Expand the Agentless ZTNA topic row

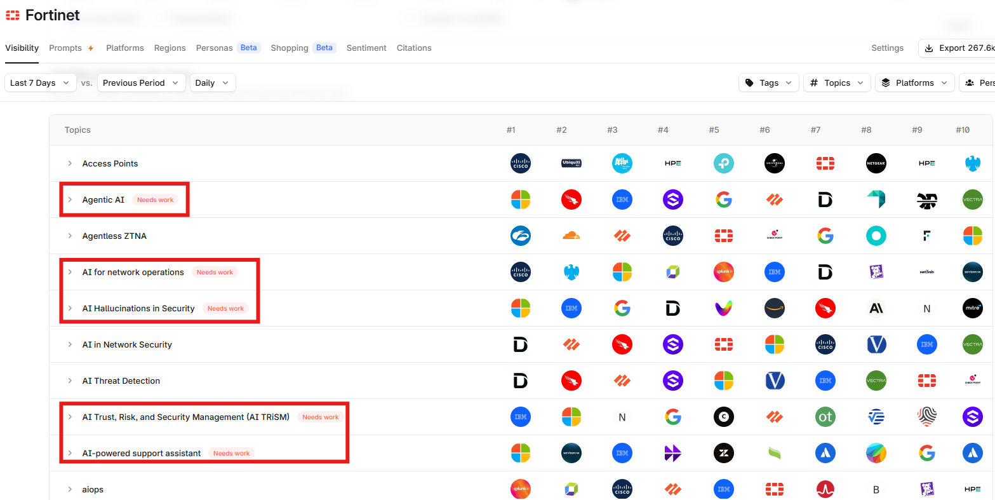[70, 236]
